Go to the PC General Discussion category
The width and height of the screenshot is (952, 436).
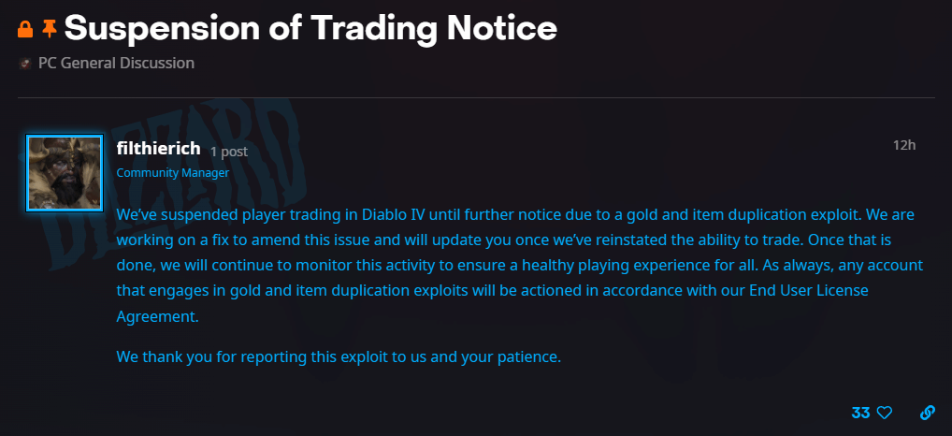pos(116,64)
